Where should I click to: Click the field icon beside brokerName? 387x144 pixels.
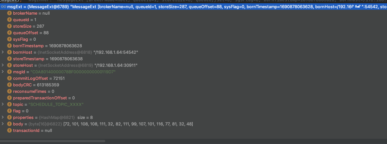[9, 13]
